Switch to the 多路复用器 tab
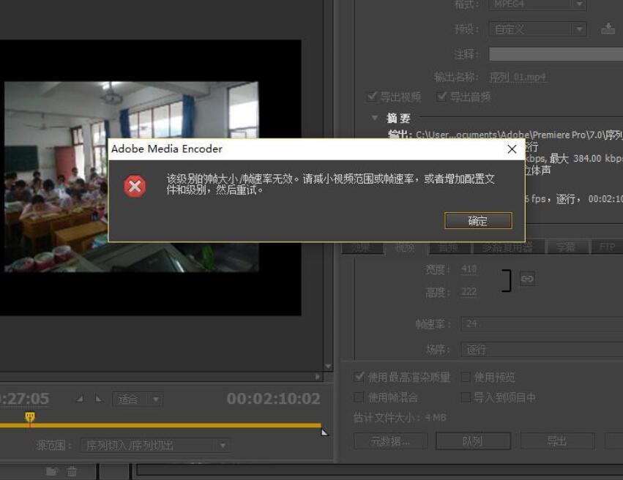 [x=507, y=247]
